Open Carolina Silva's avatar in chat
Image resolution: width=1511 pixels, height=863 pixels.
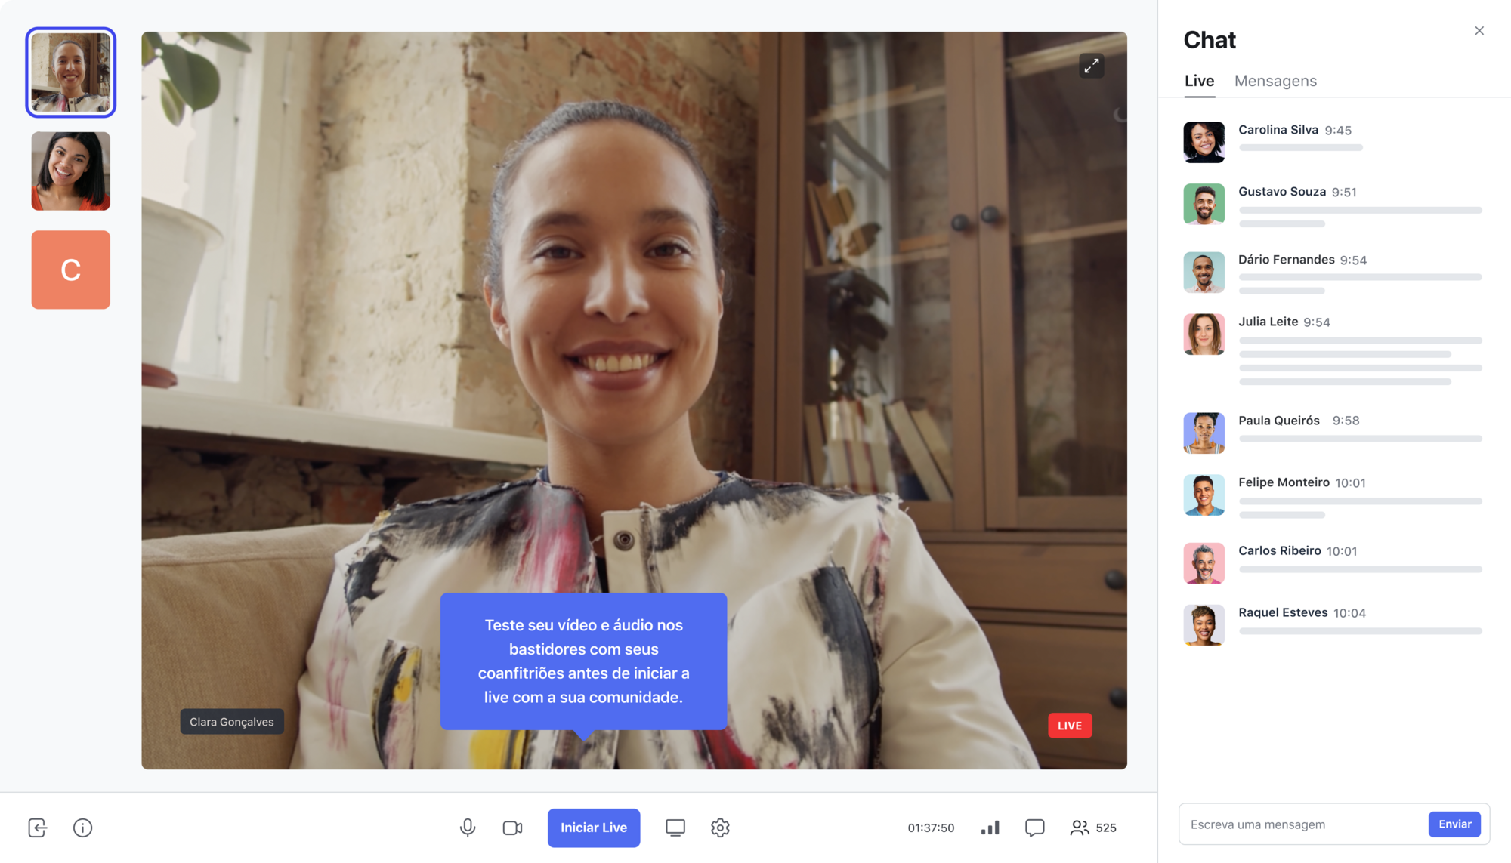(x=1204, y=142)
